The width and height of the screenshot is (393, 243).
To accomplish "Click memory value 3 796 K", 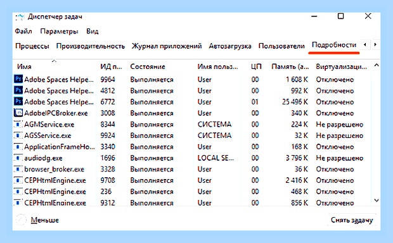I will (x=297, y=158).
